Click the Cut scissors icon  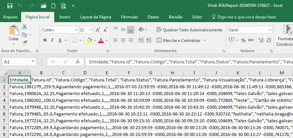pos(25,27)
